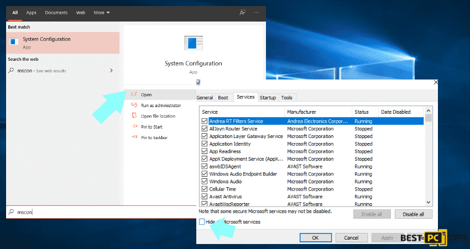Switch to the Boot tab
This screenshot has width=470, height=249.
coord(223,98)
